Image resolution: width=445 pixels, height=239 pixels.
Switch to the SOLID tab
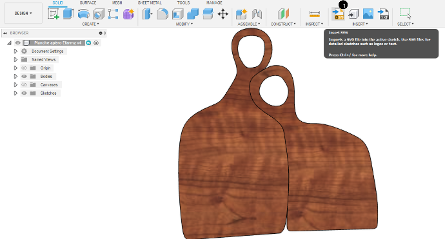coord(57,3)
